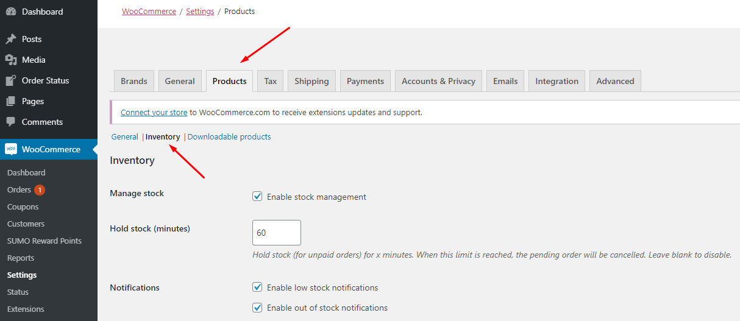The height and width of the screenshot is (321, 740).
Task: Switch to the General settings tab
Action: tap(180, 81)
